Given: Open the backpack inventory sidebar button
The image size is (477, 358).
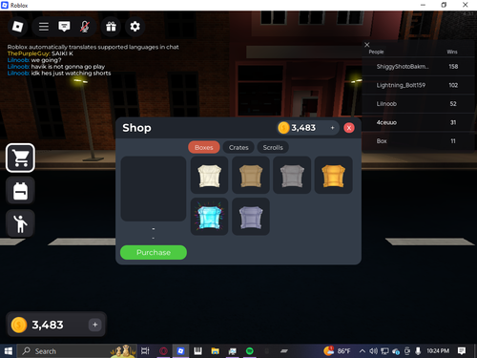Looking at the screenshot, I should coord(20,191).
